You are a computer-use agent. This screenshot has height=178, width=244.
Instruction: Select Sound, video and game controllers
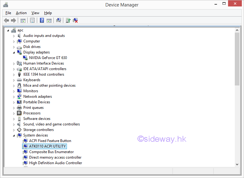pyautogui.click(x=51, y=124)
